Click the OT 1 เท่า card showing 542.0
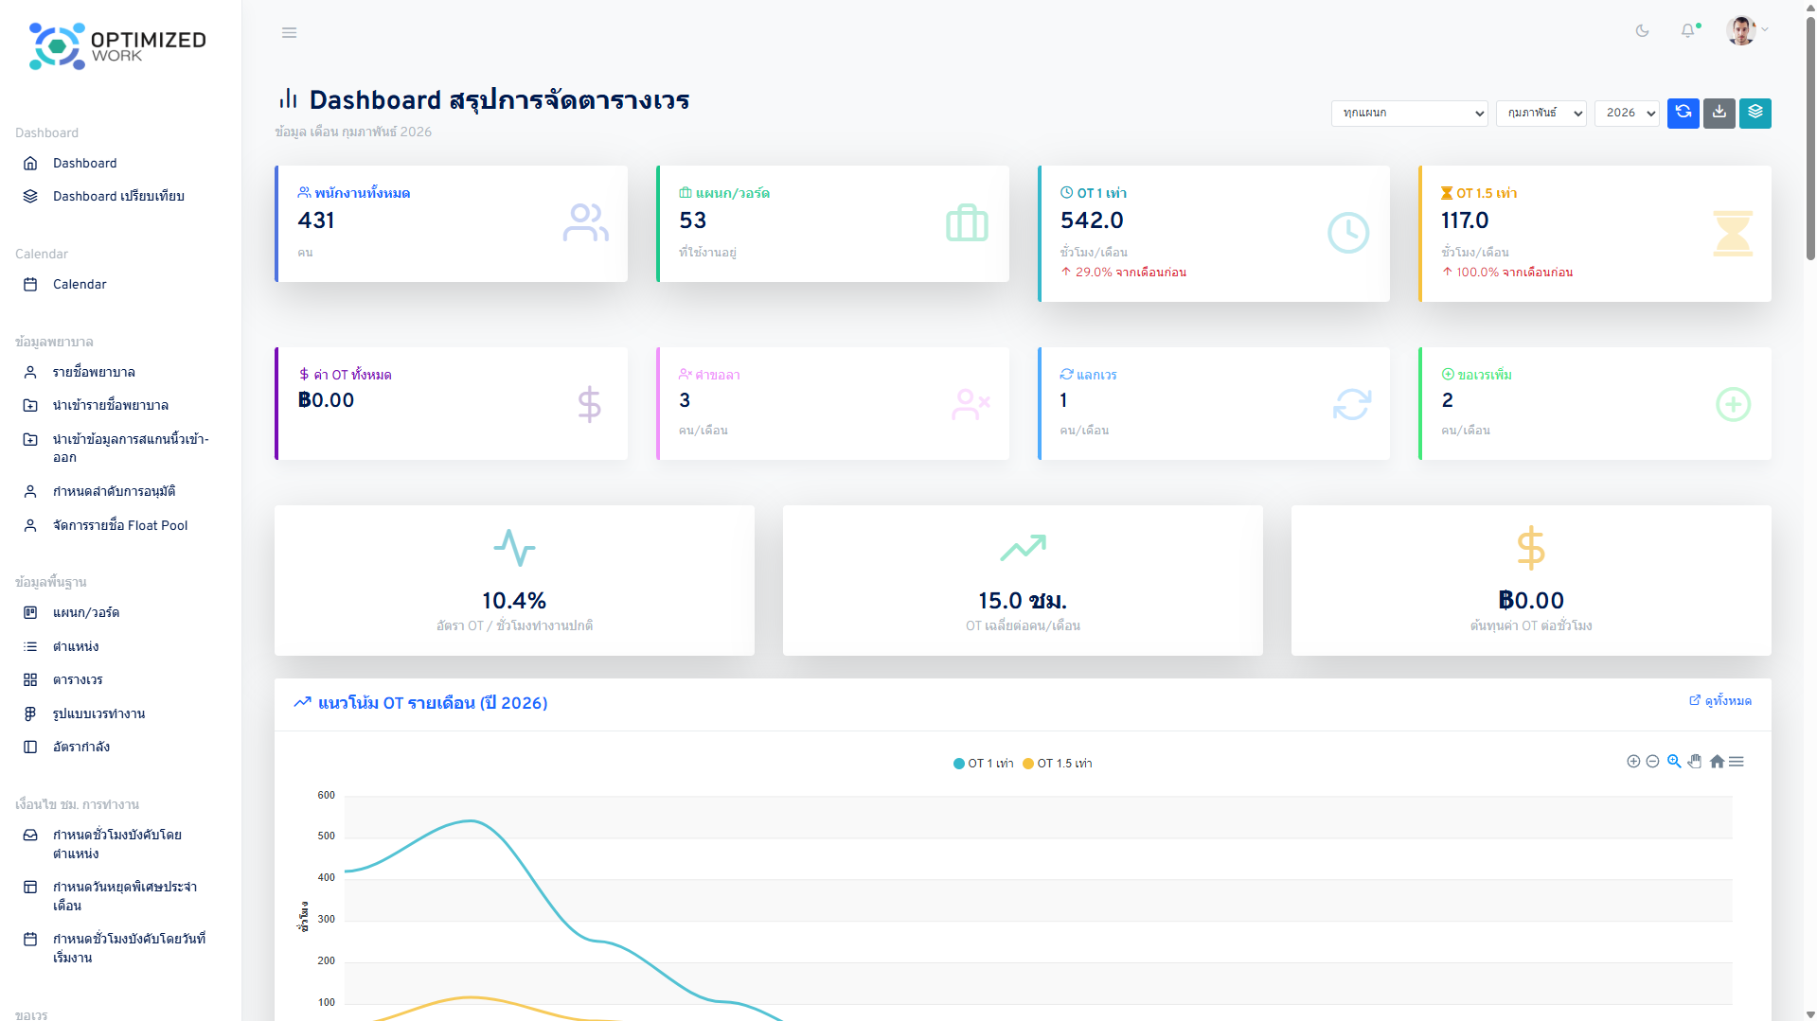The height and width of the screenshot is (1021, 1817). pyautogui.click(x=1214, y=234)
